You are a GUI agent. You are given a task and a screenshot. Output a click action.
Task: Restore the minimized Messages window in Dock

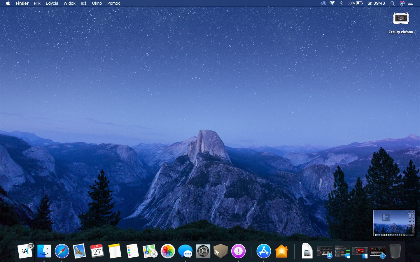[342, 252]
